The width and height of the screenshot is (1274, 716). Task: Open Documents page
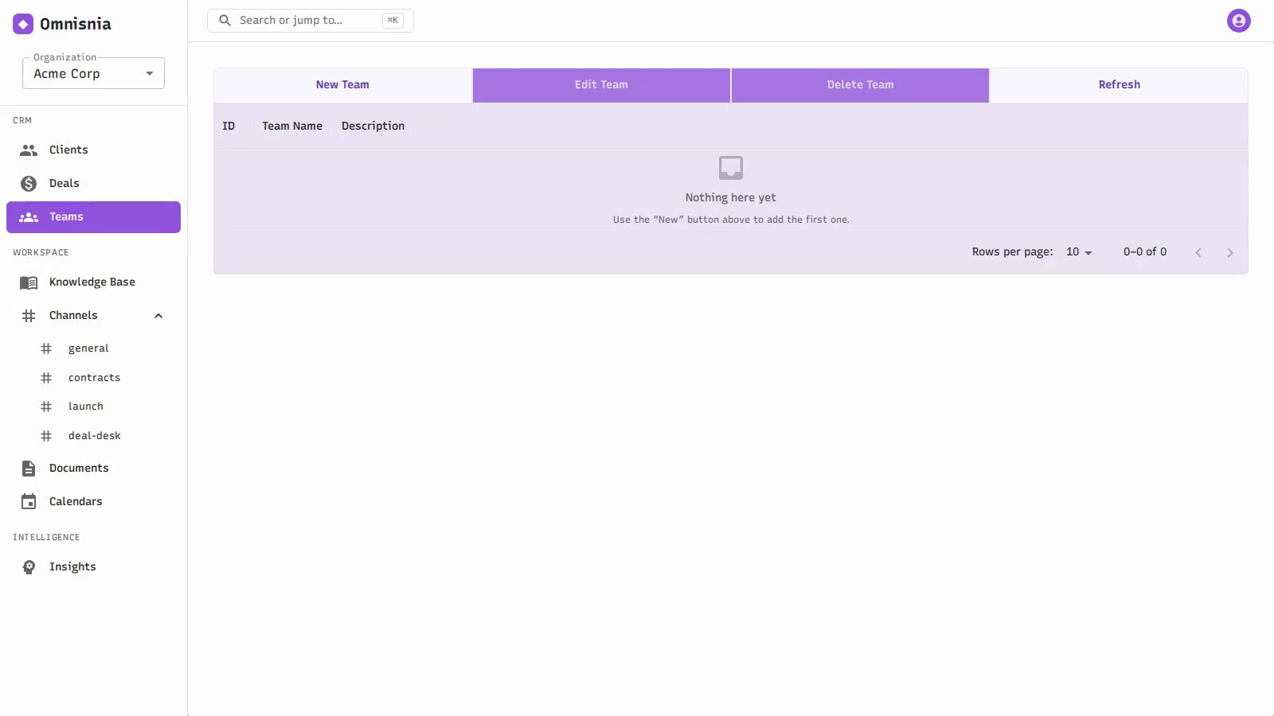click(x=93, y=469)
